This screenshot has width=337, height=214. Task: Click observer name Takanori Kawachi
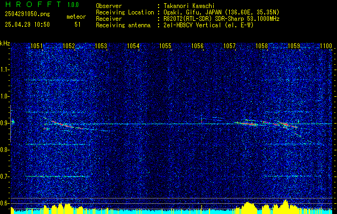point(189,6)
